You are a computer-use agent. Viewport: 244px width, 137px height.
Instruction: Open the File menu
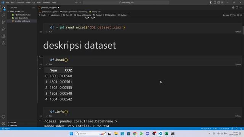point(8,3)
